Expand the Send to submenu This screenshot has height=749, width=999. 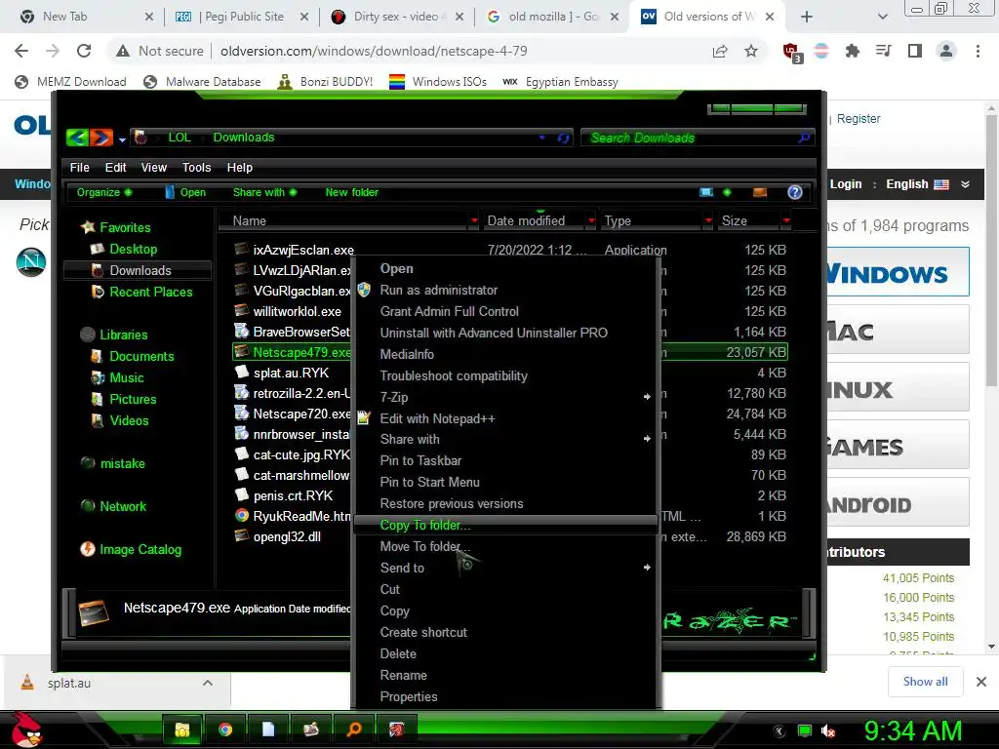coord(647,568)
